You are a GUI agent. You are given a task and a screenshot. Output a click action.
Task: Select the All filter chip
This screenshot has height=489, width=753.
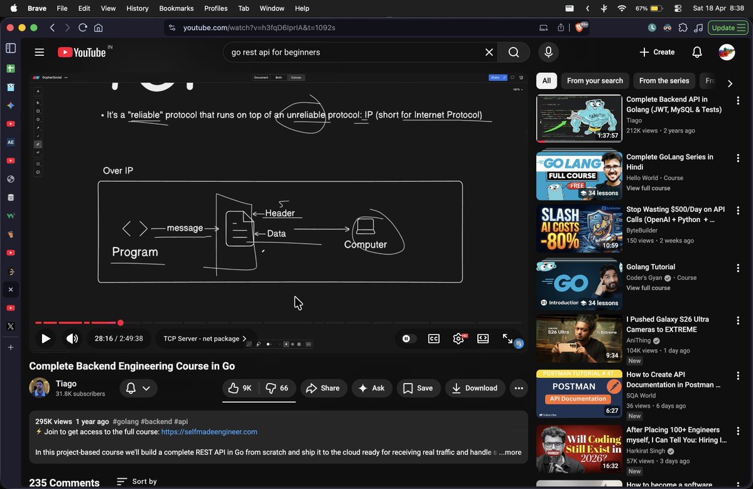point(546,80)
